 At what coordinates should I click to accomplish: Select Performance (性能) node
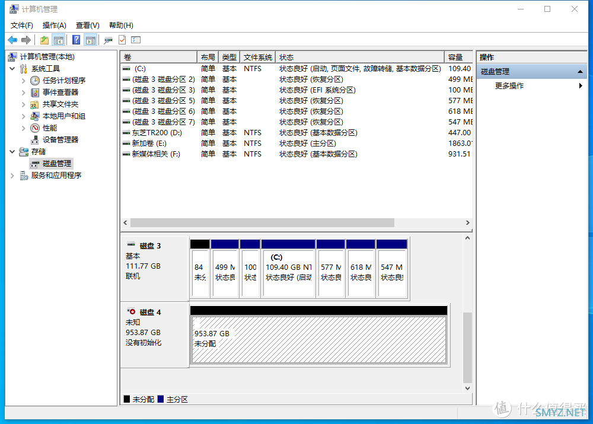click(50, 128)
